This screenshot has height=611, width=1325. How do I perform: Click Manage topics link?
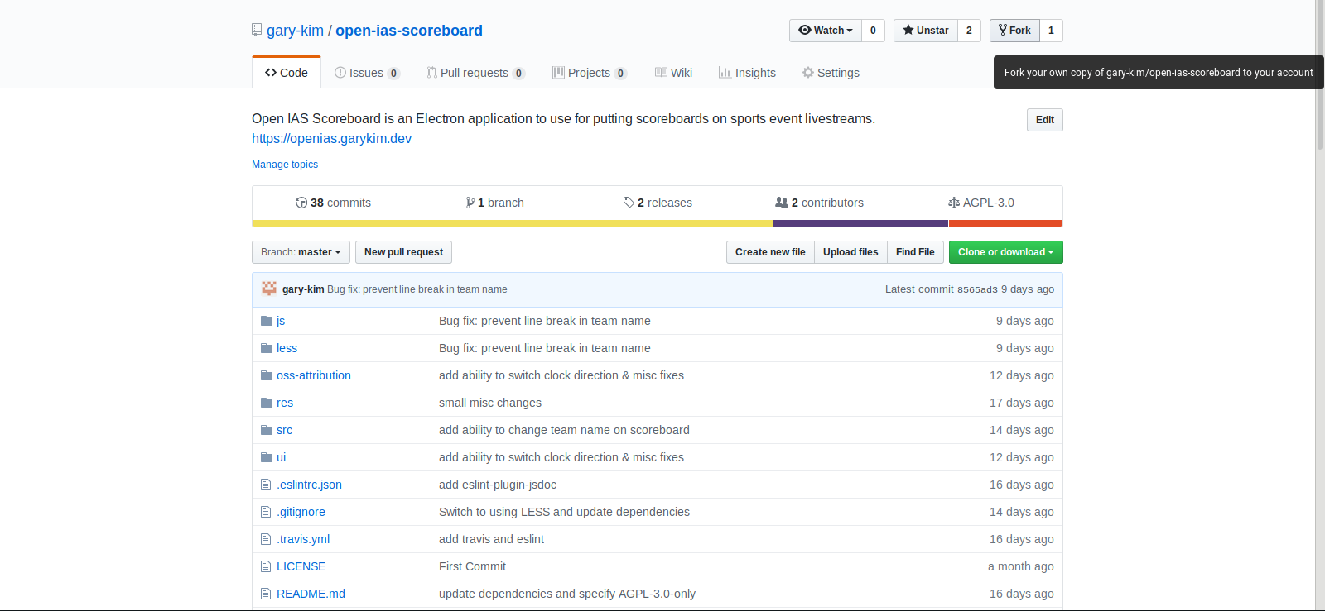click(x=285, y=165)
